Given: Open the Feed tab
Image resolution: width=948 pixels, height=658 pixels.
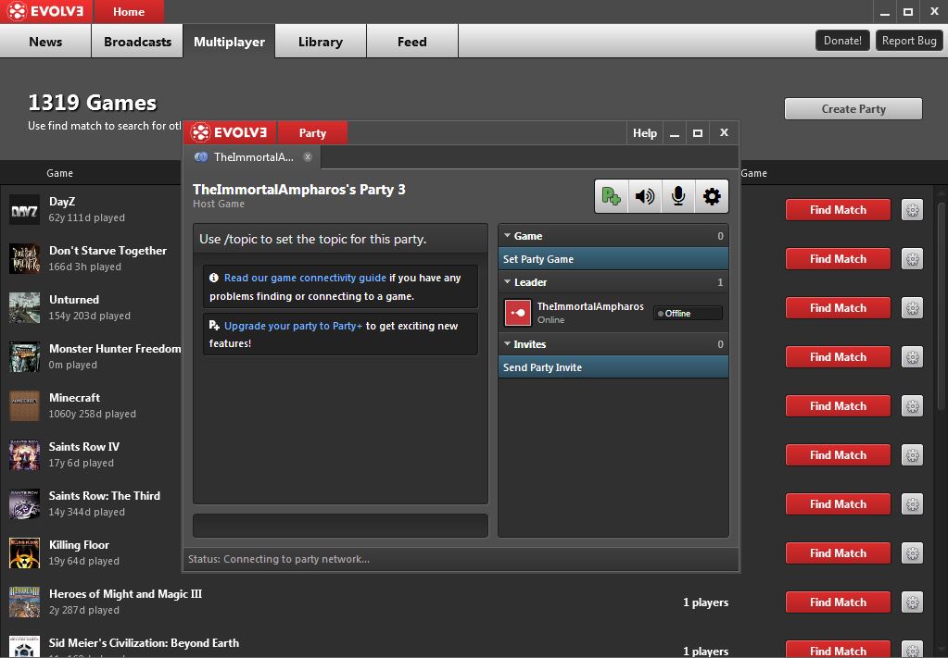Looking at the screenshot, I should pos(411,42).
